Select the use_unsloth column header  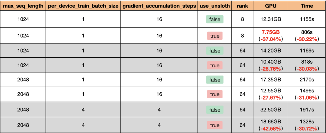215,6
